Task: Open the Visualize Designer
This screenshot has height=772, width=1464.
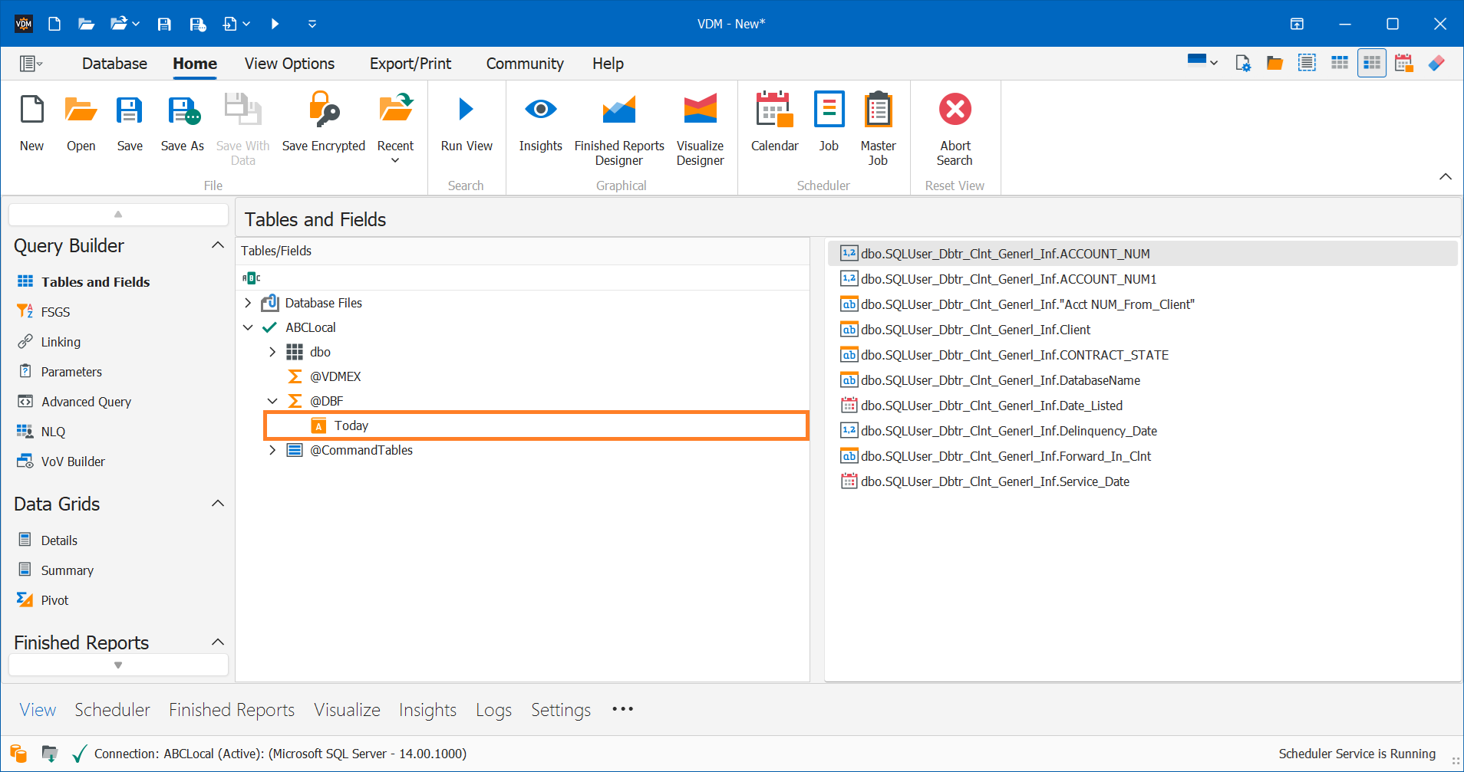Action: tap(699, 110)
